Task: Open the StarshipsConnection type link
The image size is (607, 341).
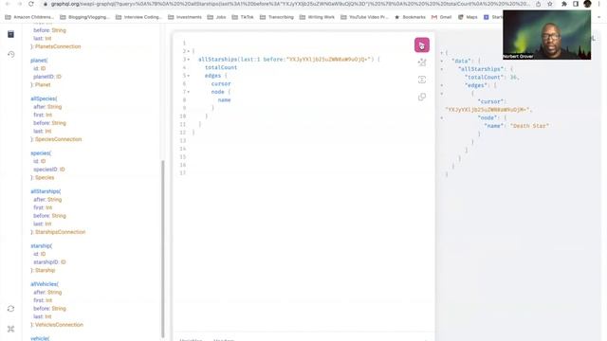Action: (x=61, y=232)
